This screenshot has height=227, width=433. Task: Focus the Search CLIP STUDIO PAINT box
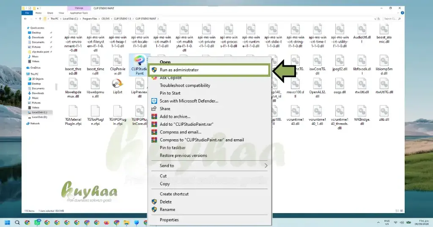(x=392, y=19)
